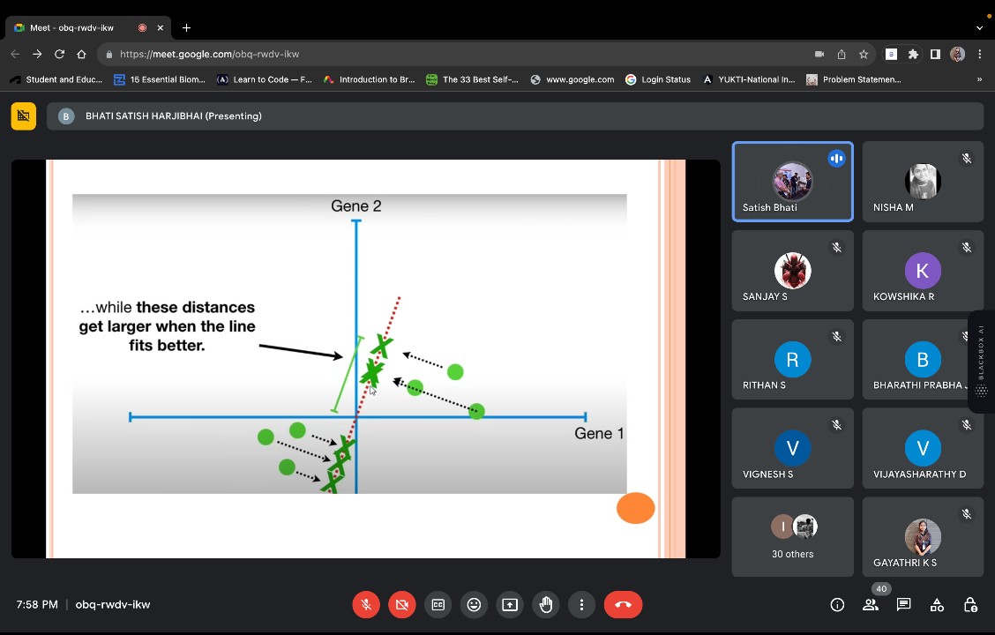Toggle the camera on or off
Image resolution: width=995 pixels, height=635 pixels.
click(x=401, y=605)
